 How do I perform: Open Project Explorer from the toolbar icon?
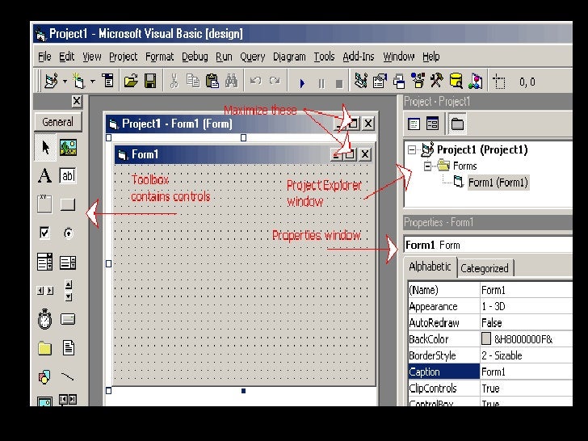click(x=361, y=81)
